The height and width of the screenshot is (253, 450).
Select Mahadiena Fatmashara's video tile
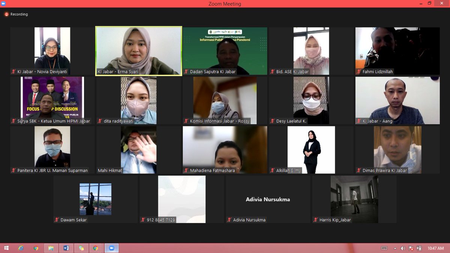pos(225,150)
